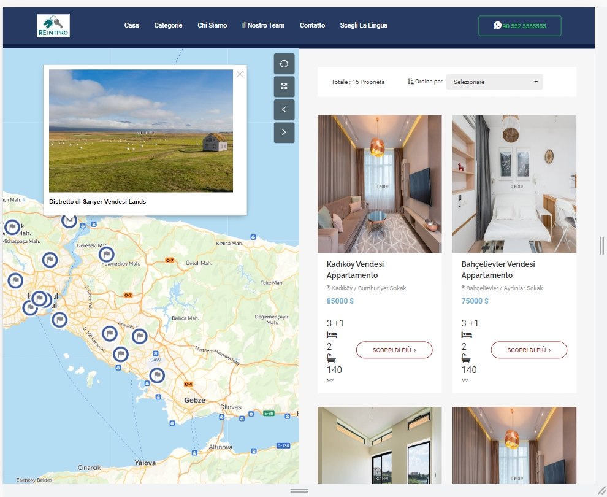
Task: Go to the Chi Siamo page
Action: point(212,25)
